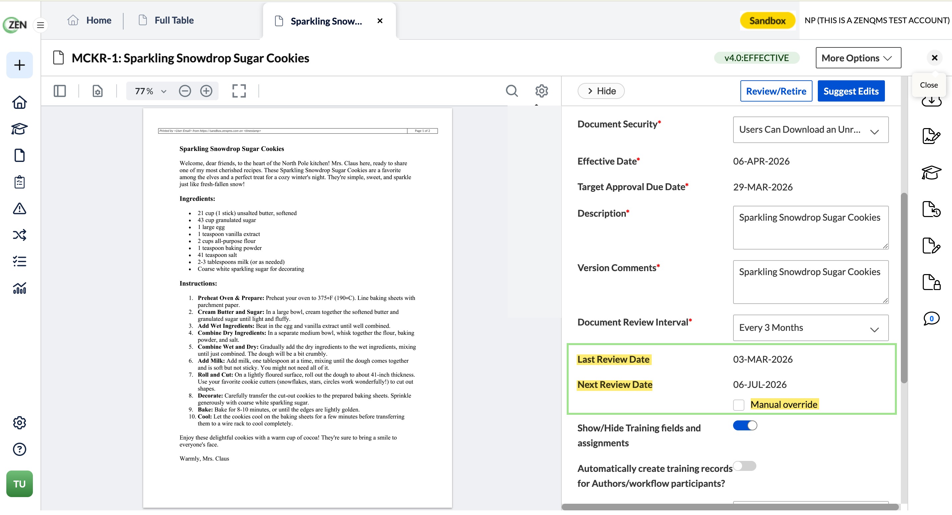This screenshot has width=952, height=515.
Task: Open the documents icon in left sidebar
Action: (x=20, y=155)
